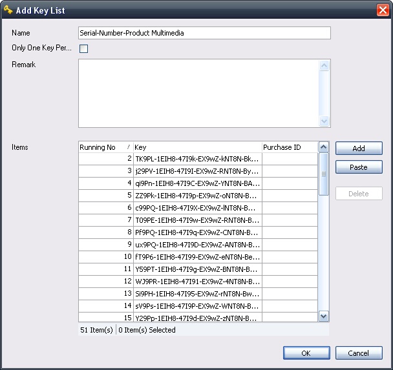Click Remark scrollbar up arrow
The height and width of the screenshot is (370, 393).
(x=324, y=65)
